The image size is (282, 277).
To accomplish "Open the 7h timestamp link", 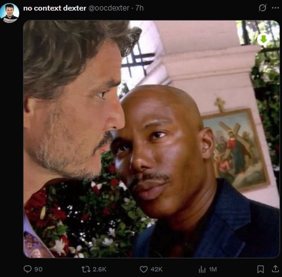I will (x=140, y=8).
